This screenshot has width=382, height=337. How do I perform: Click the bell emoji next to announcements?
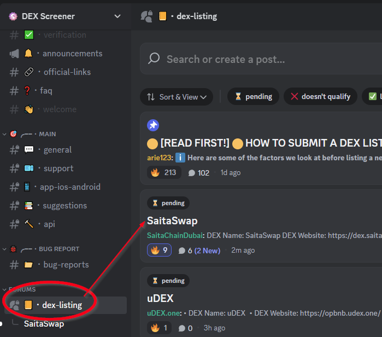coord(28,53)
